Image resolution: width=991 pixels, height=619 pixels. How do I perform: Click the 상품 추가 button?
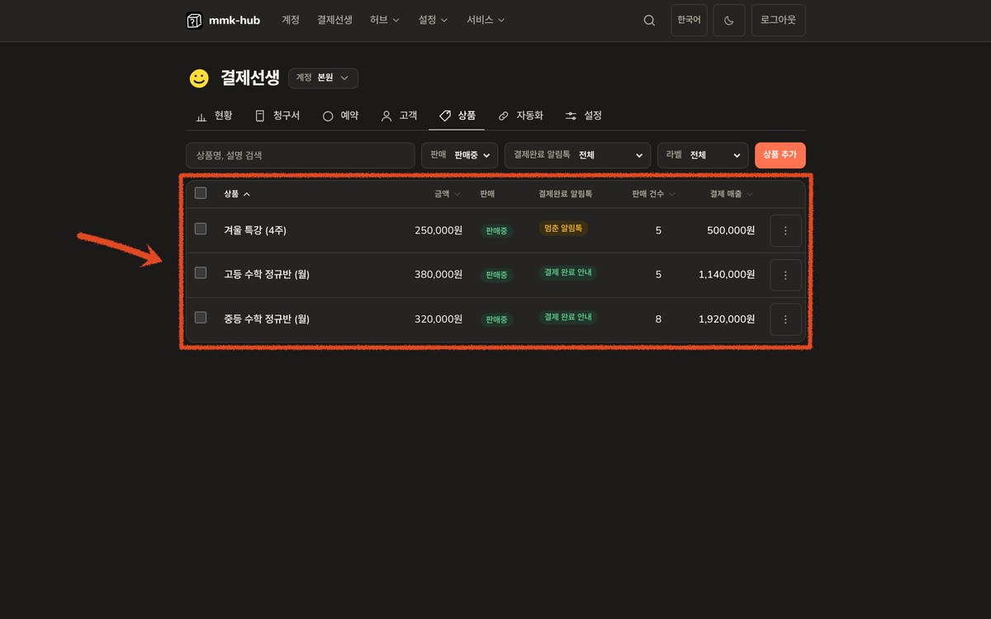(780, 155)
